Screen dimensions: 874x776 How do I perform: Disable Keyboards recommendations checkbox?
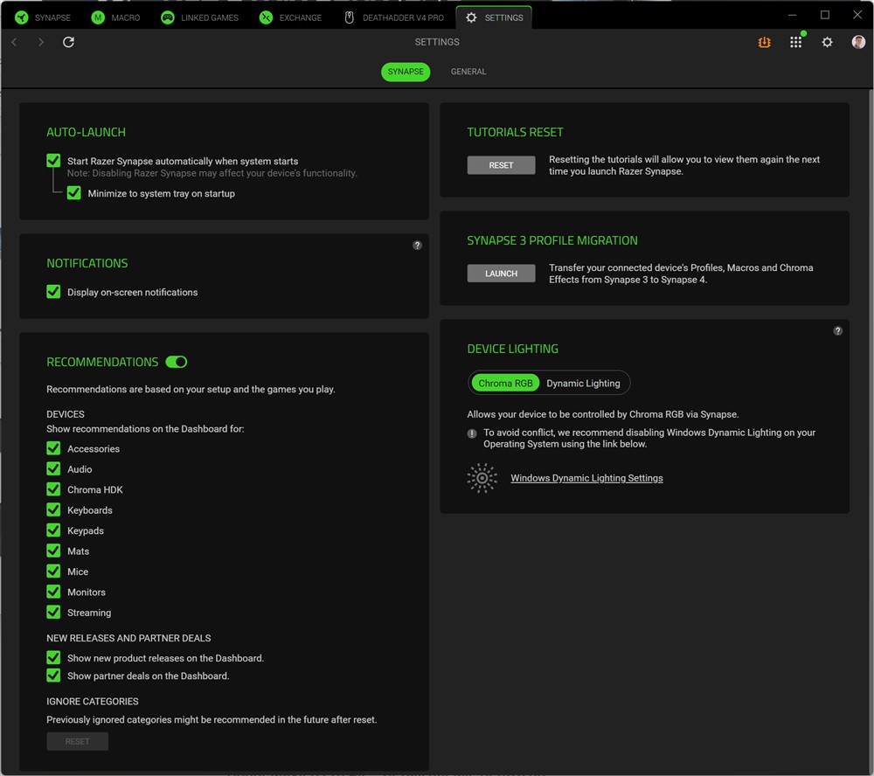pyautogui.click(x=54, y=509)
